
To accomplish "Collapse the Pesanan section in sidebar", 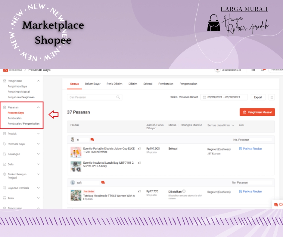I will click(38, 107).
